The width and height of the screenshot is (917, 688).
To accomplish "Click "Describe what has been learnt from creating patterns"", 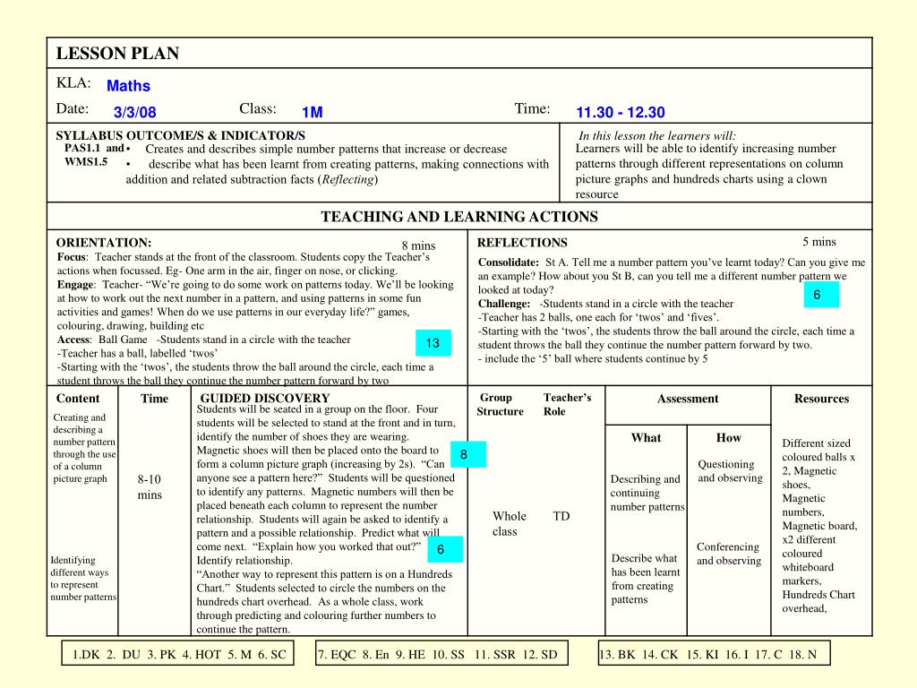I will pos(646,579).
